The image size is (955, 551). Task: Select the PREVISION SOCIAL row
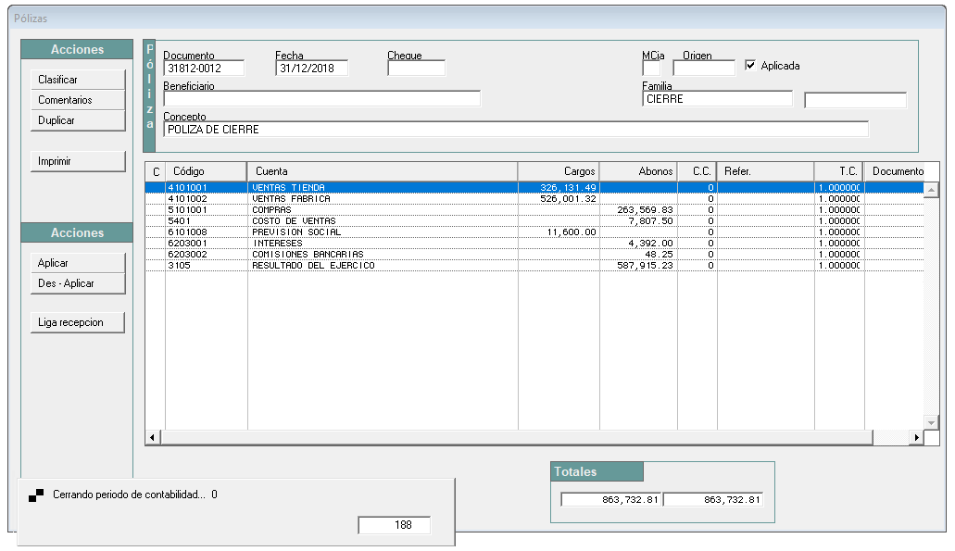[x=534, y=232]
